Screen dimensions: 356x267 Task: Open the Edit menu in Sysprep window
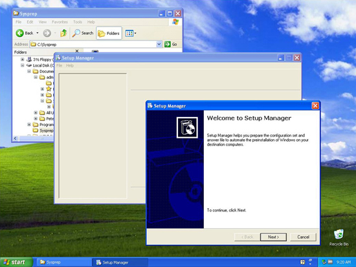pyautogui.click(x=30, y=22)
